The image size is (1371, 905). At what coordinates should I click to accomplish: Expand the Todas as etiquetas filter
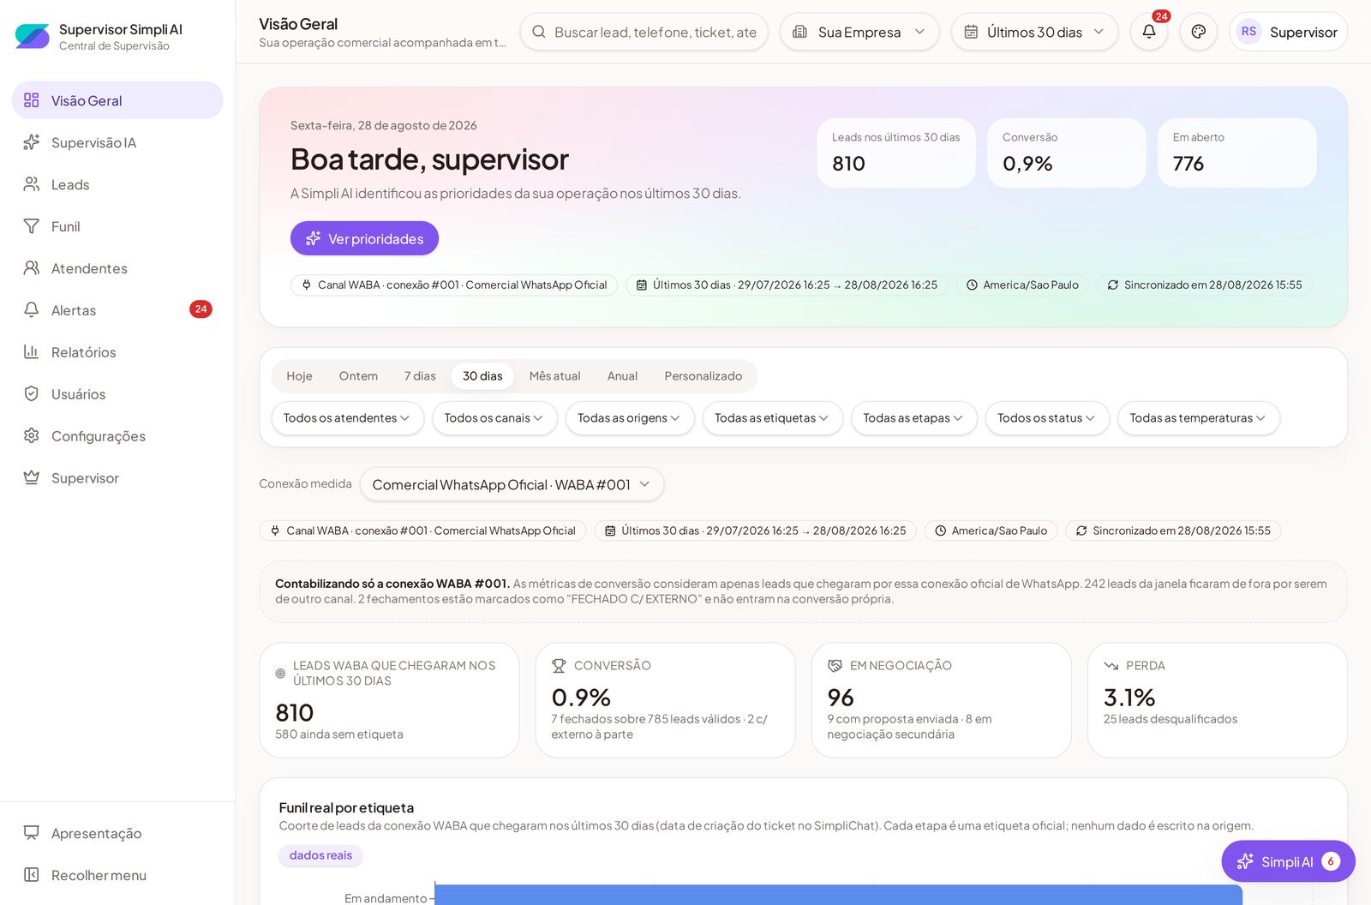772,418
